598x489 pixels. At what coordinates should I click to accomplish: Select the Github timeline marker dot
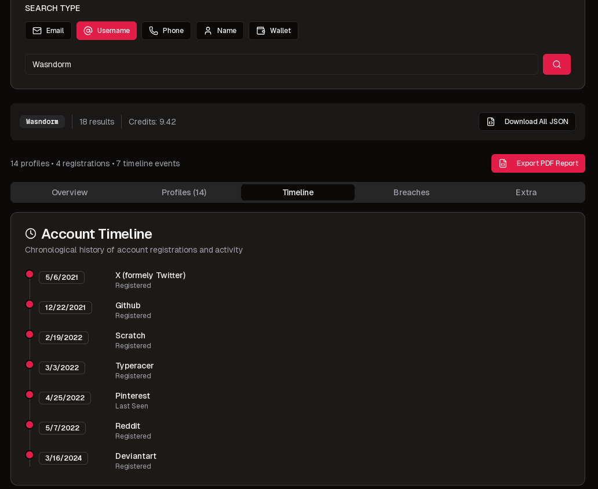(x=30, y=304)
